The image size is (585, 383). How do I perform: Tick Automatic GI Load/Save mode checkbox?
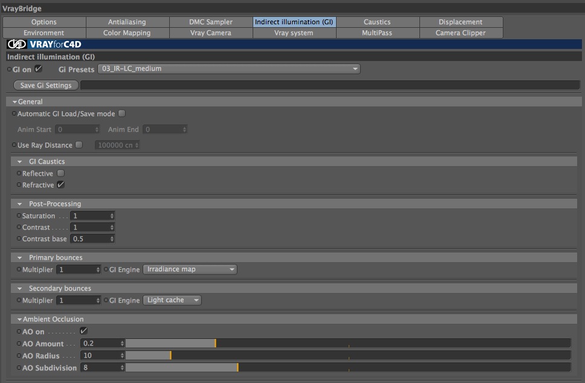click(x=121, y=114)
